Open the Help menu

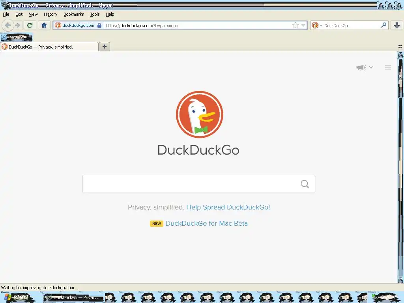click(110, 14)
